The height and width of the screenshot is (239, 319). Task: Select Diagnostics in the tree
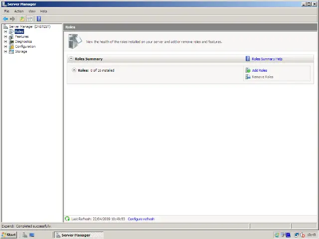[x=23, y=41]
